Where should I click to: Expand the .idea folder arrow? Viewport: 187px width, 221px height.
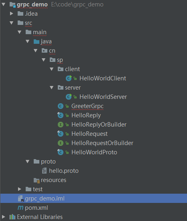pyautogui.click(x=12, y=14)
